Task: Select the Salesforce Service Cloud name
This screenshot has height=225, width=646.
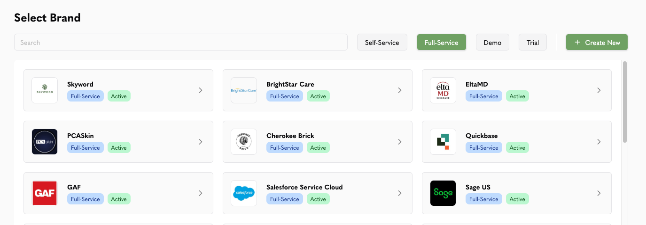Action: 304,187
